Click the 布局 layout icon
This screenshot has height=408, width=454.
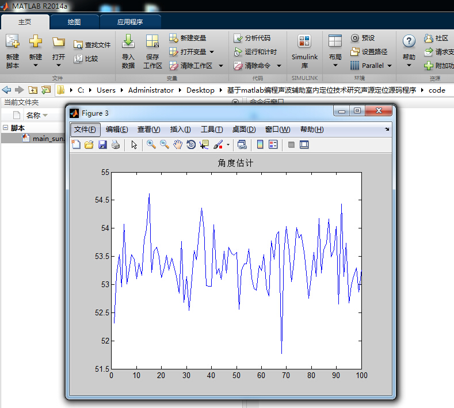pyautogui.click(x=335, y=41)
